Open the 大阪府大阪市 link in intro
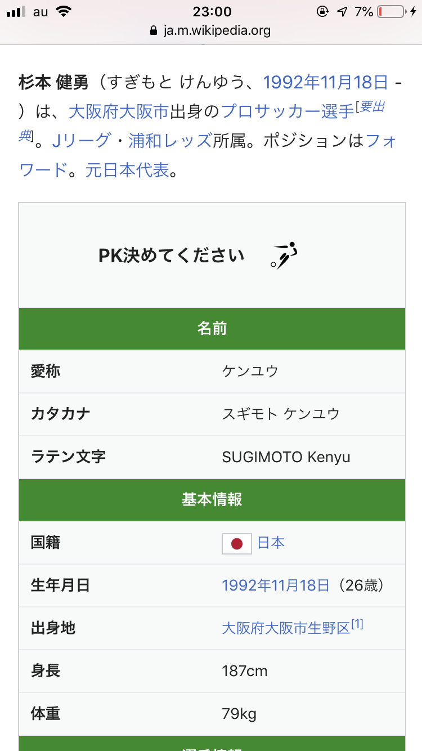 coord(119,111)
